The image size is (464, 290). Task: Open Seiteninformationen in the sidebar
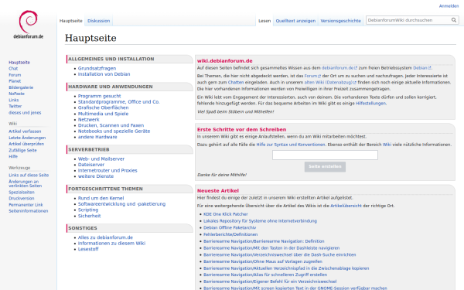point(29,211)
